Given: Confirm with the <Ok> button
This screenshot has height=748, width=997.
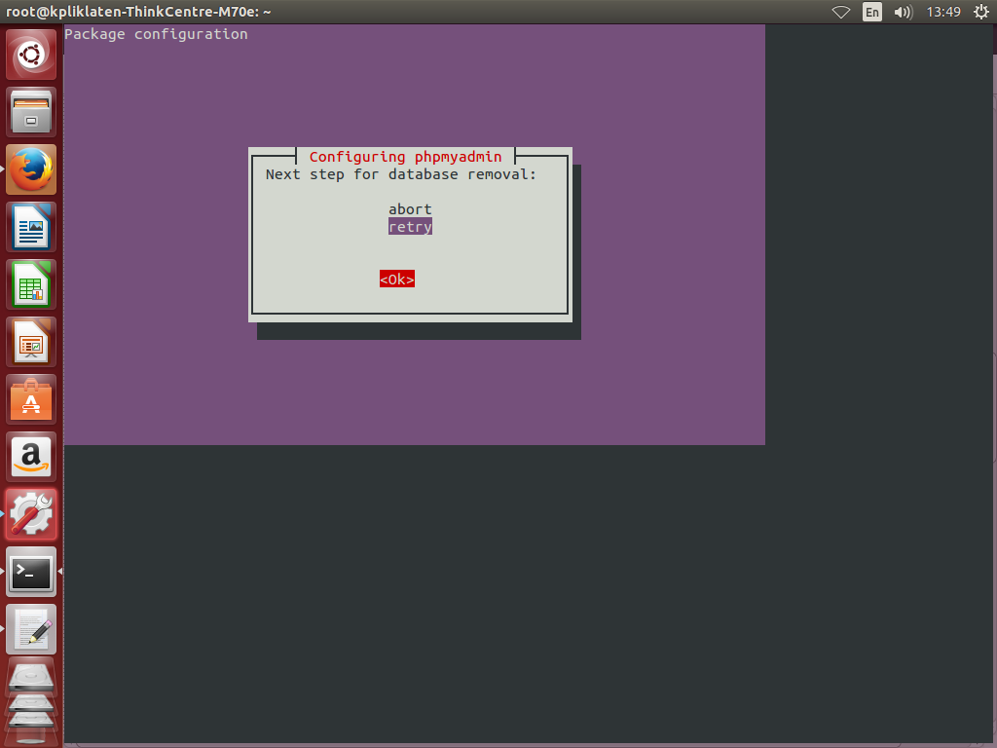Looking at the screenshot, I should click(x=397, y=280).
